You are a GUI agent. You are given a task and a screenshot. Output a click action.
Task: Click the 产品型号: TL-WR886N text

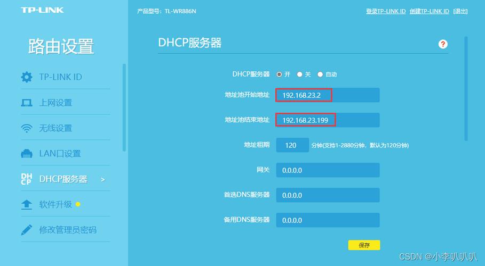click(166, 11)
